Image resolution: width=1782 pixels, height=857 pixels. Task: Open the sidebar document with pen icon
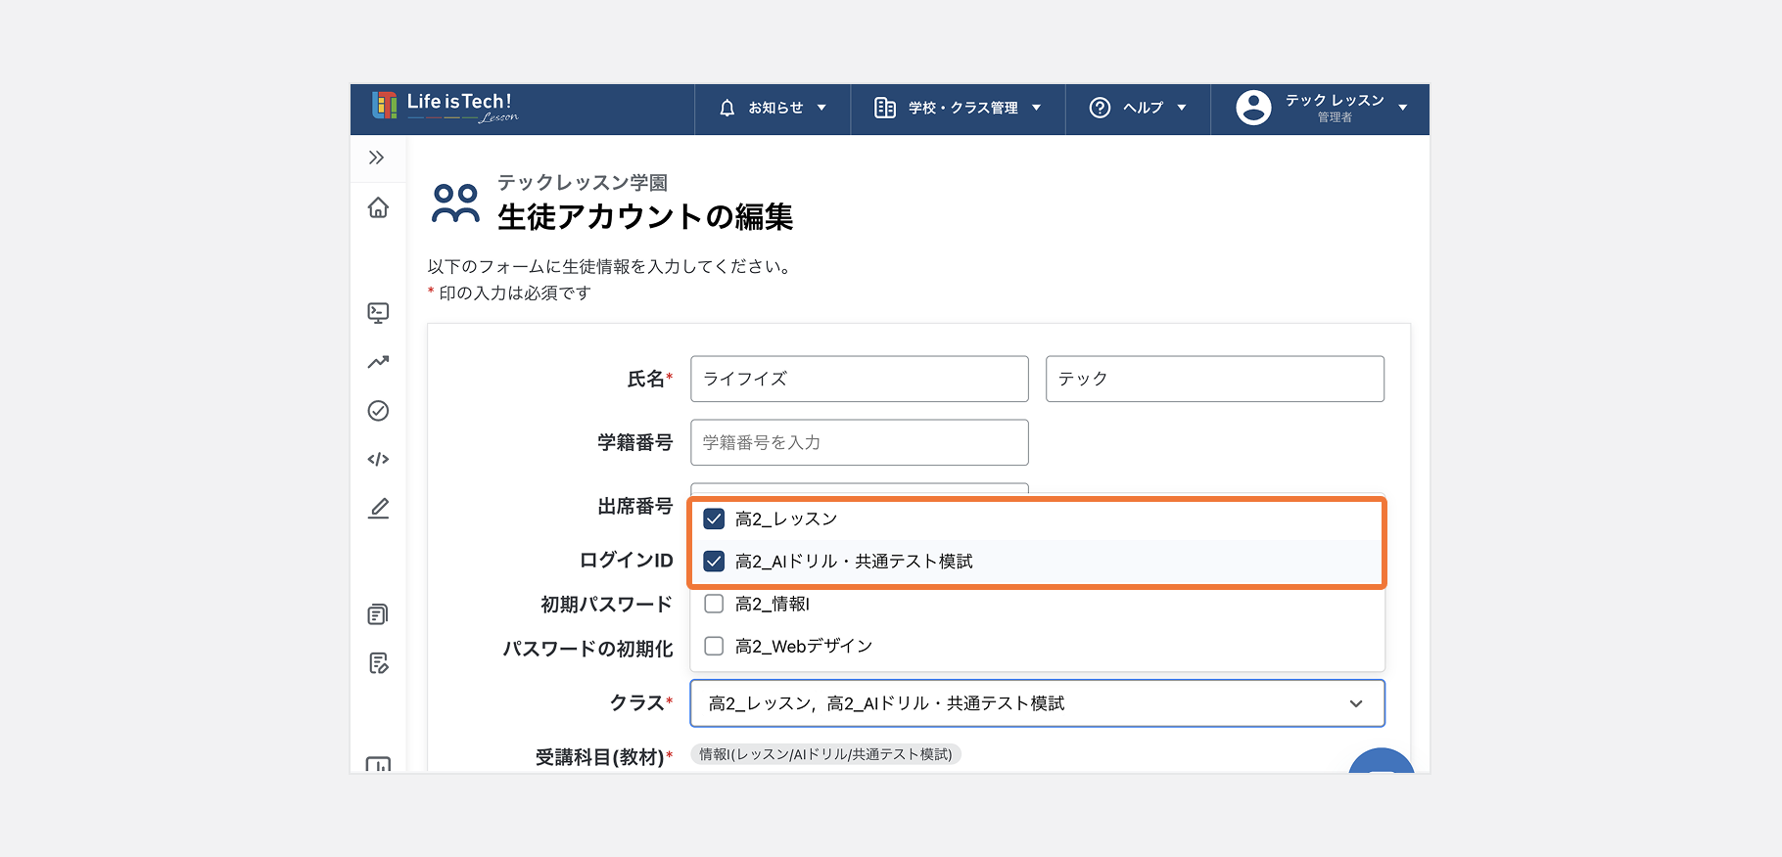tap(378, 663)
